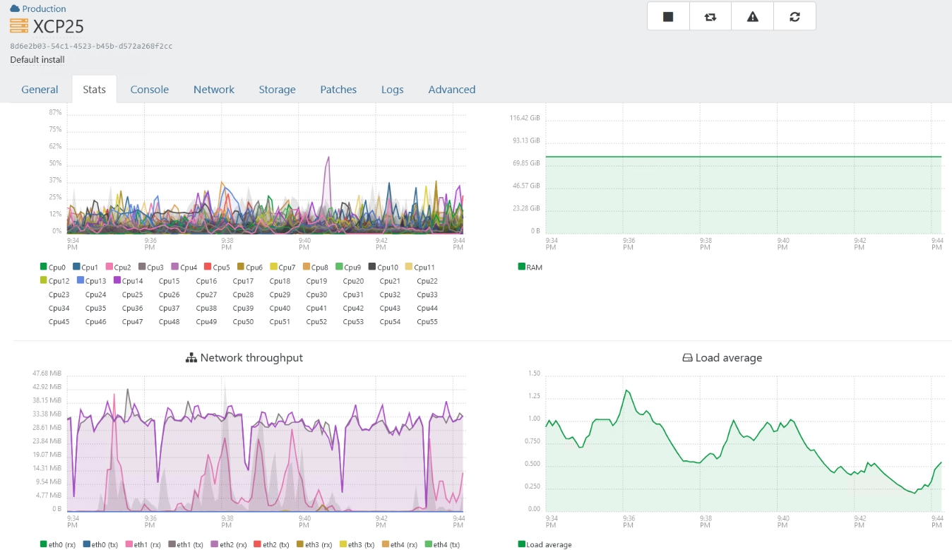Click the Load average chart heading

729,358
